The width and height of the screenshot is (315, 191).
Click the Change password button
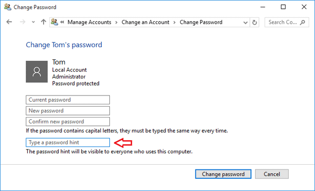pos(223,174)
